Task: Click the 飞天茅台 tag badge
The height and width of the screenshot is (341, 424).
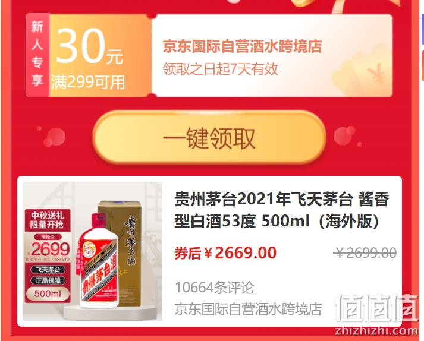Action: (48, 270)
